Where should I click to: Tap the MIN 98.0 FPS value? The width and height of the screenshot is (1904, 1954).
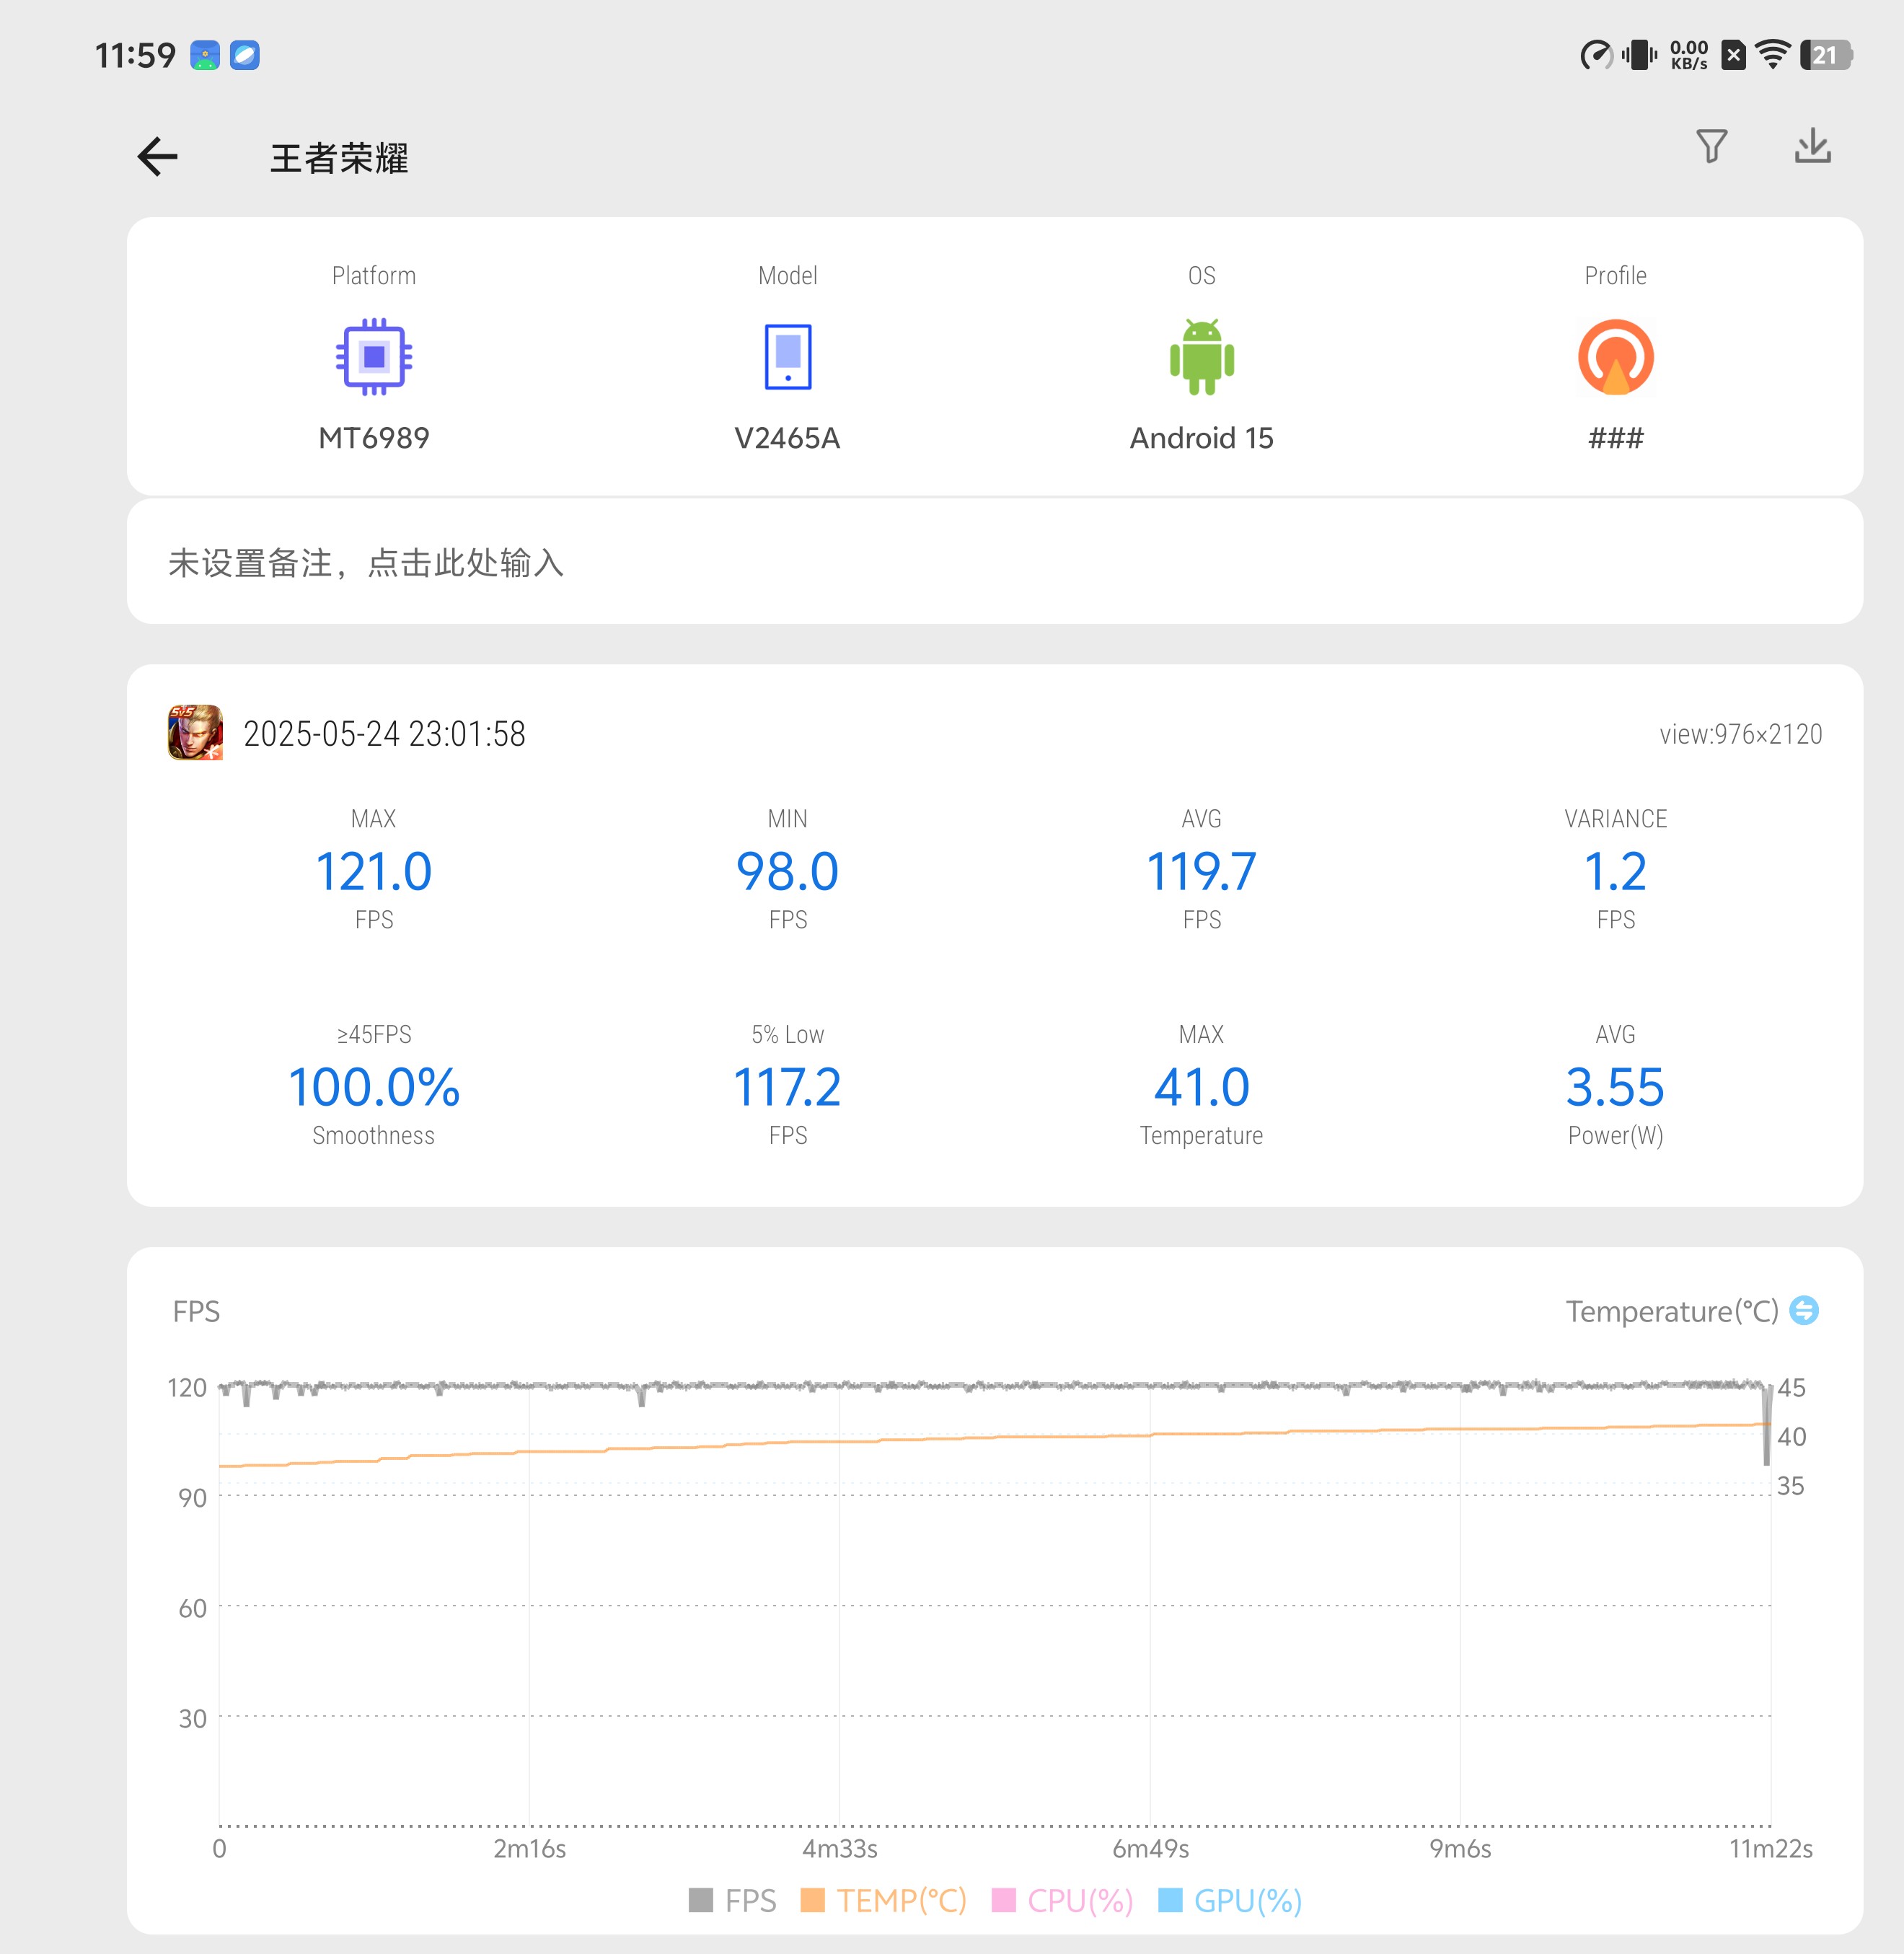(x=788, y=871)
